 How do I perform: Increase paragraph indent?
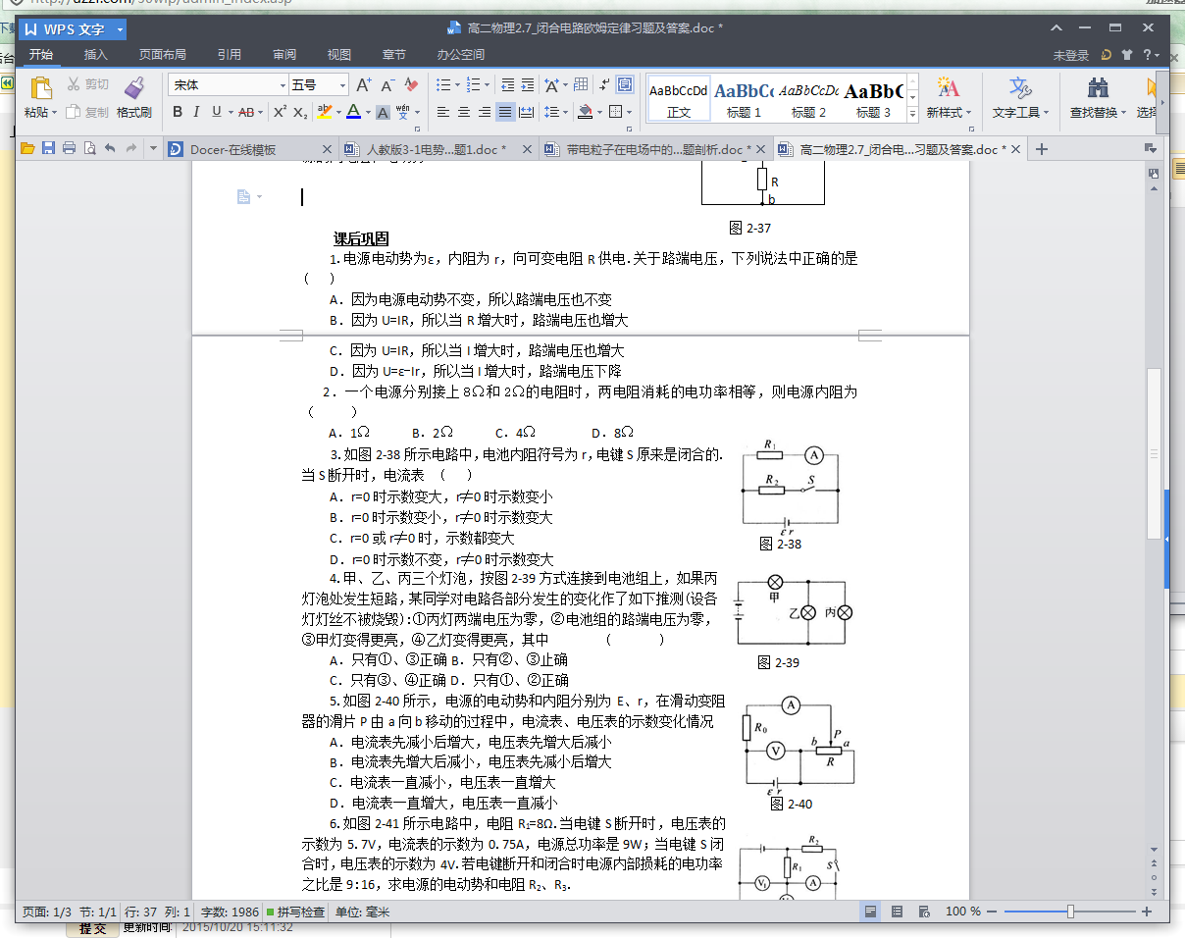coord(528,85)
